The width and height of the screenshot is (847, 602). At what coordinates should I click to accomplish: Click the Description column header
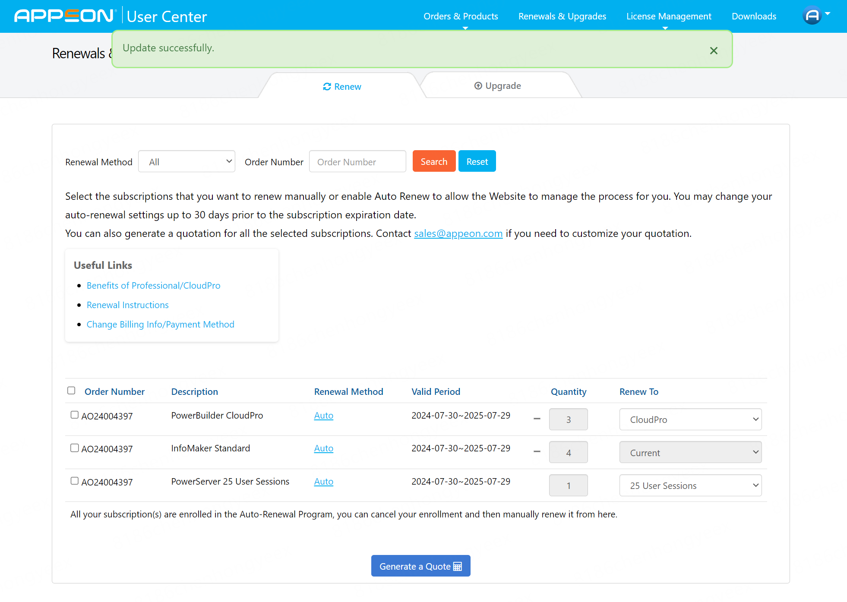194,391
